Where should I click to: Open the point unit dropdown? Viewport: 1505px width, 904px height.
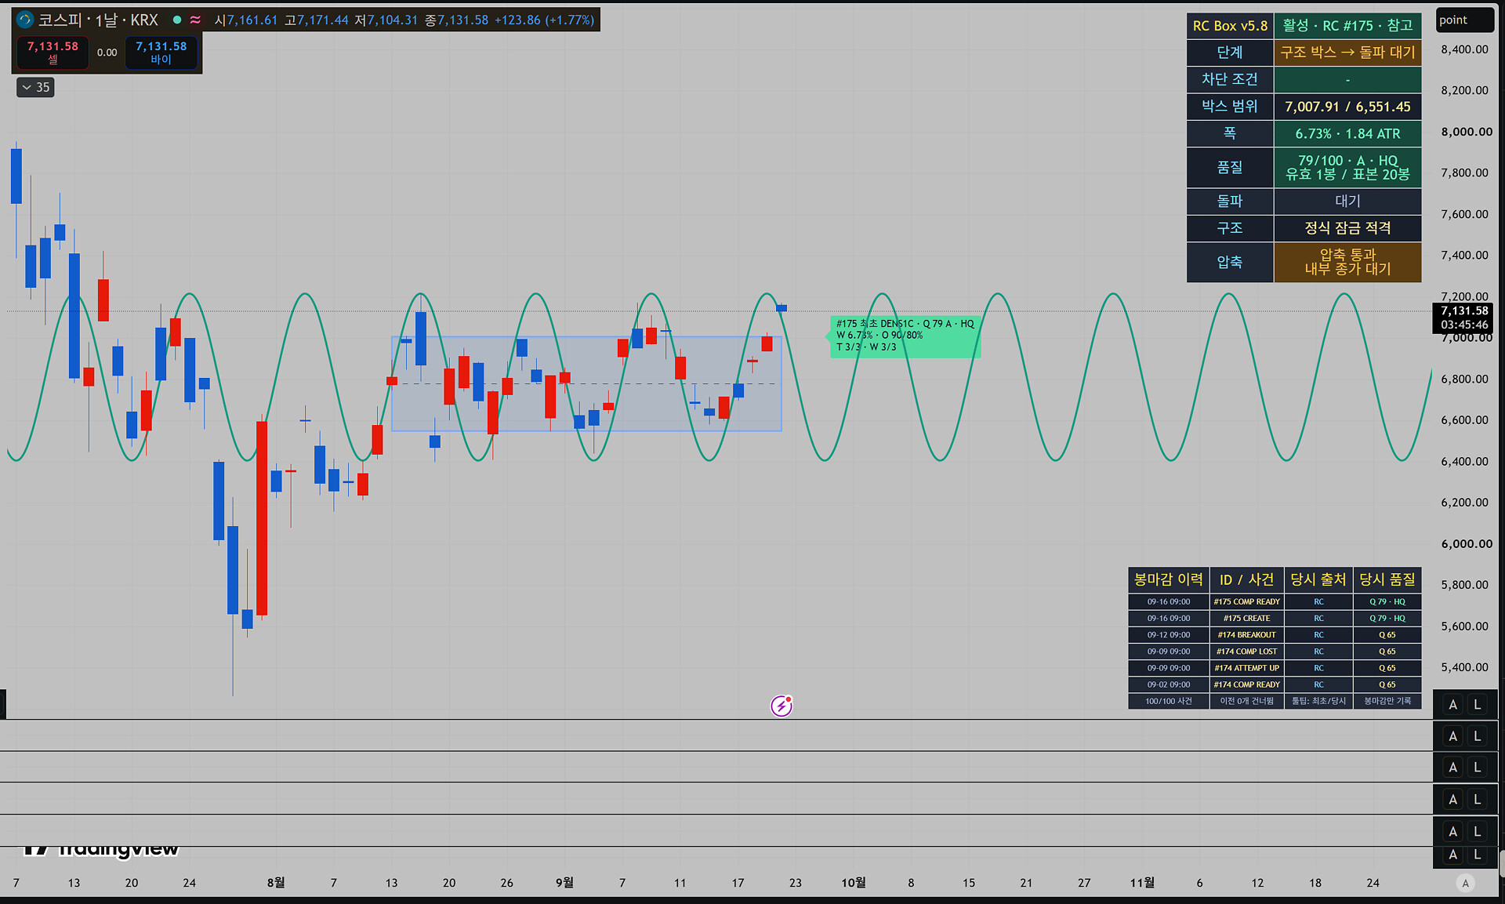click(1464, 20)
